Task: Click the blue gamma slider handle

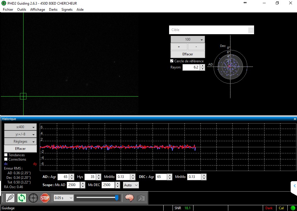Action: (x=117, y=198)
